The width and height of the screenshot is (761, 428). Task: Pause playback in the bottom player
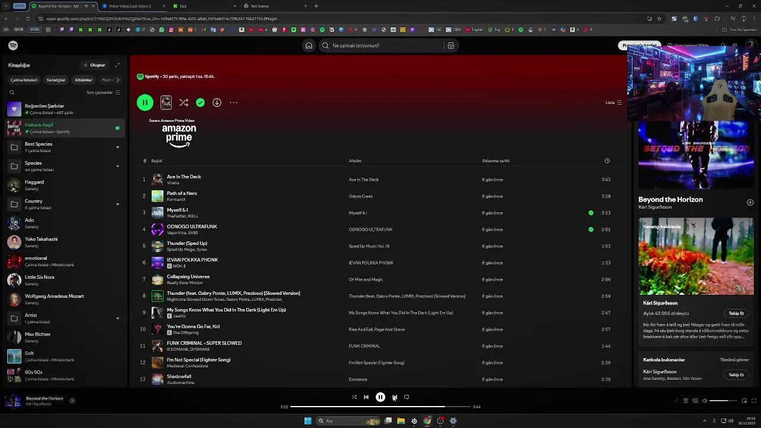380,397
